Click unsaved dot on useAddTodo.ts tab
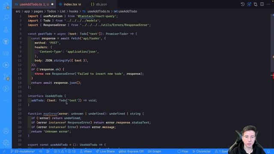Screen dimensions: 274x154 tap(52, 4)
